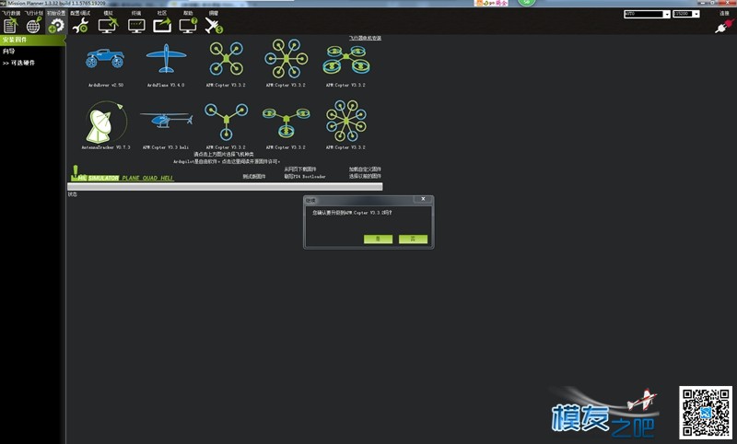Image resolution: width=737 pixels, height=444 pixels.
Task: Confirm upgrade with 是 (Yes) button
Action: [378, 240]
